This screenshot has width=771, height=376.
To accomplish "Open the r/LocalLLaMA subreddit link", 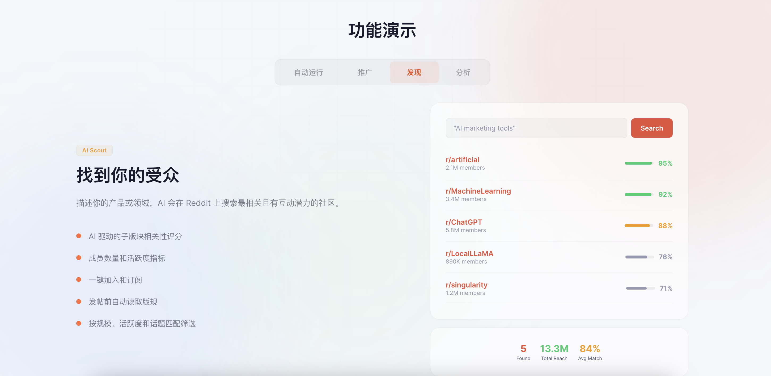I will [469, 253].
